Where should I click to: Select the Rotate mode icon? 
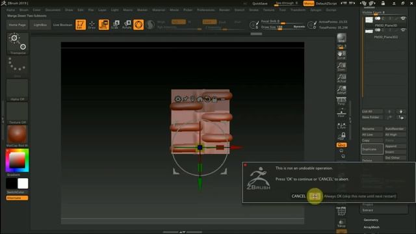(127, 25)
